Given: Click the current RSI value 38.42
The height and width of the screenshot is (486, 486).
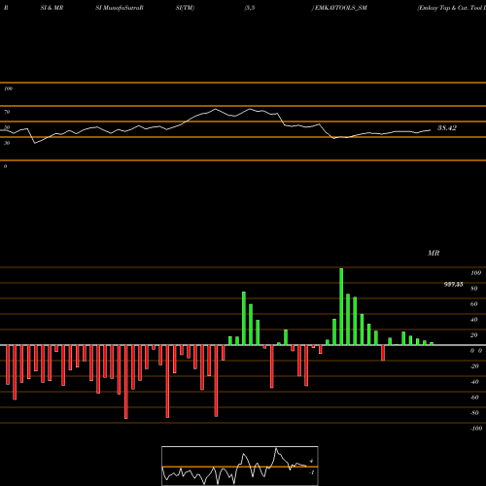Looking at the screenshot, I should [x=447, y=128].
